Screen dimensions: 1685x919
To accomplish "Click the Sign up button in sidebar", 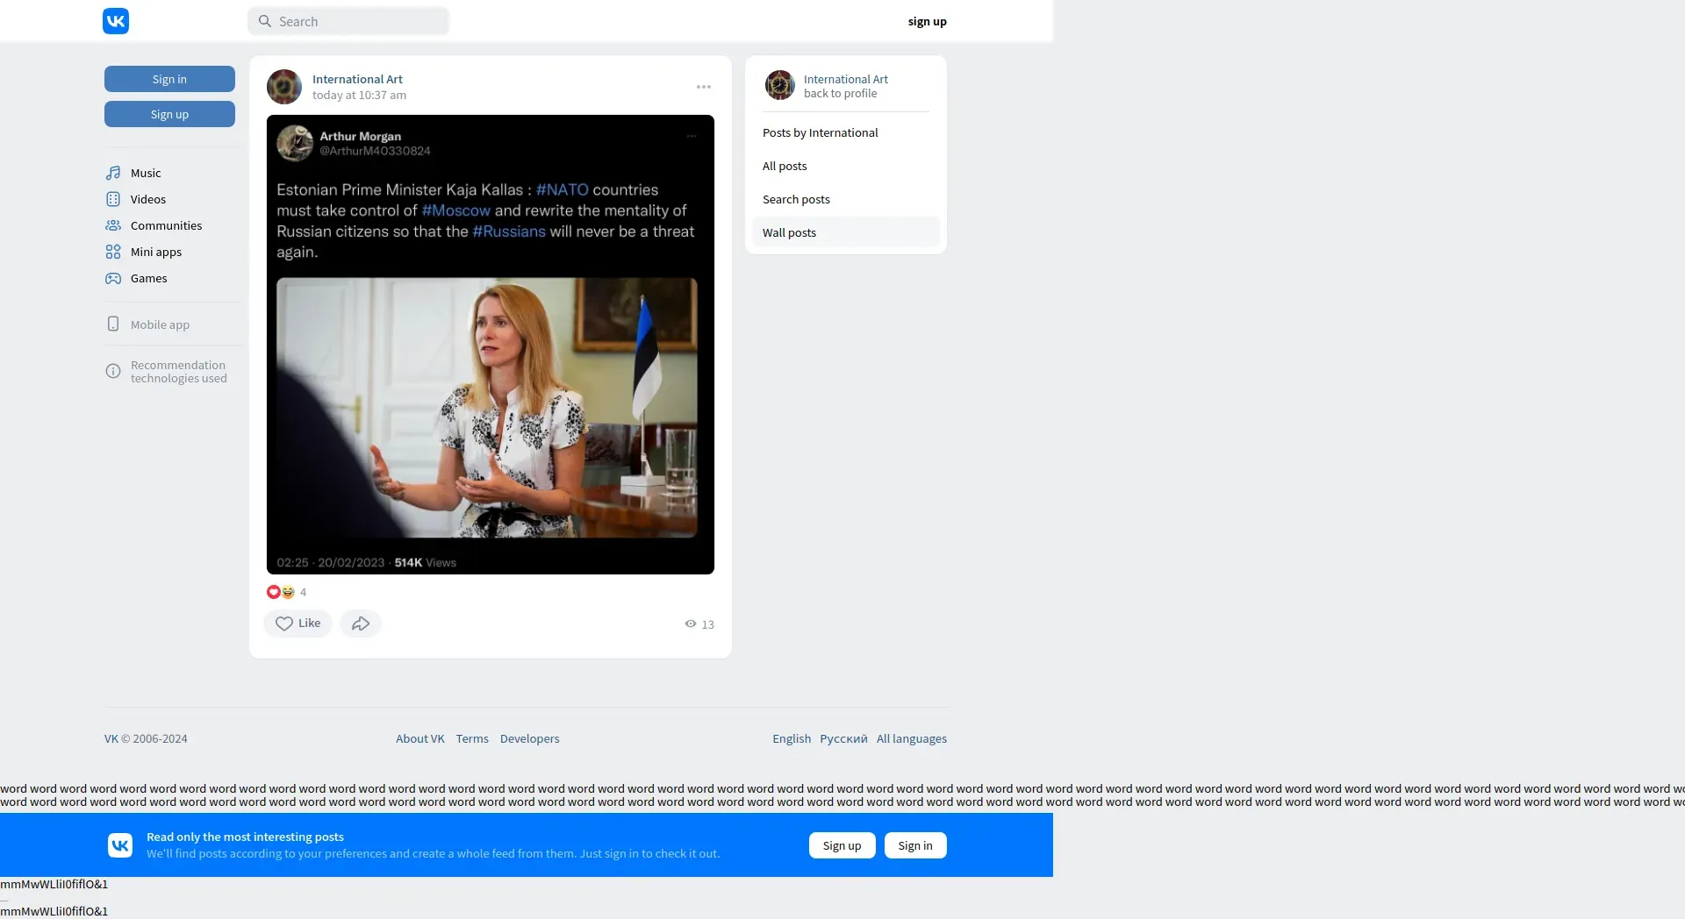I will [169, 114].
